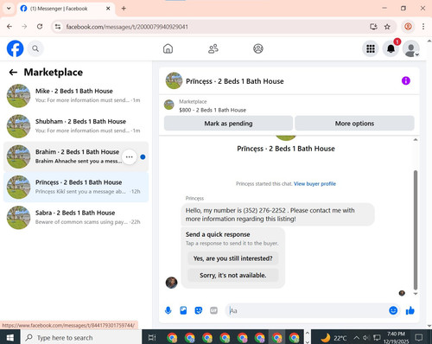Open Shubham - 2 Beds 1 Bath House chat
The height and width of the screenshot is (344, 432).
point(76,126)
